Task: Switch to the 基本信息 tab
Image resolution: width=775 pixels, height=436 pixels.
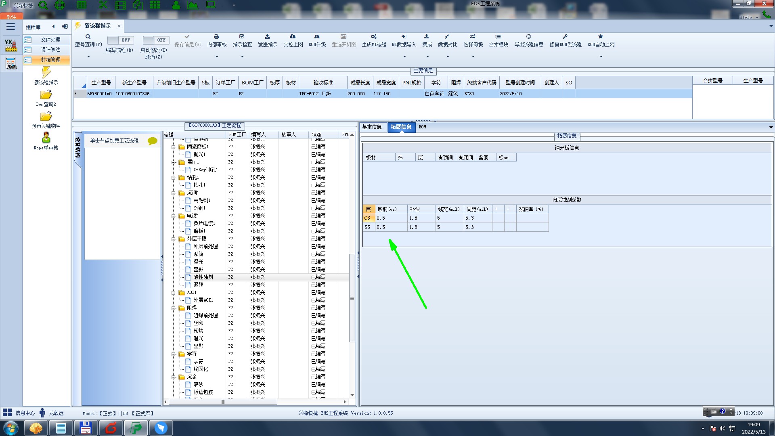Action: (372, 127)
